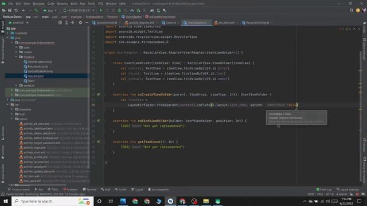The width and height of the screenshot is (367, 206).
Task: Open the HUAWEI DUB-LX1 device dropdown
Action: click(x=79, y=10)
